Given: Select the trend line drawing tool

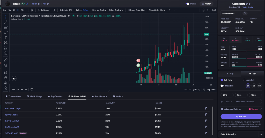Looking at the screenshot, I should point(6,22).
